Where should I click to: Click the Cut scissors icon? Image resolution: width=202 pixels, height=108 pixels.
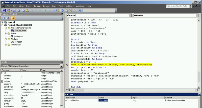point(19,11)
